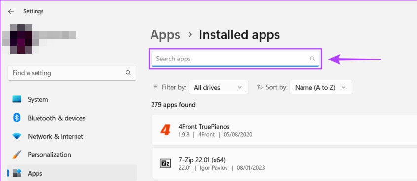This screenshot has width=417, height=181.
Task: Go back using the Settings back arrow
Action: click(x=11, y=11)
